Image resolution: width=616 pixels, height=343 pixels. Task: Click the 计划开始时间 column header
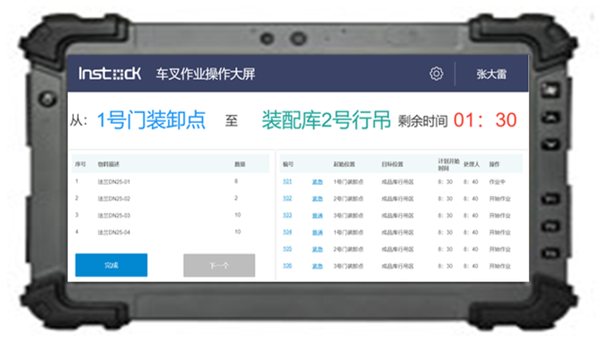448,165
